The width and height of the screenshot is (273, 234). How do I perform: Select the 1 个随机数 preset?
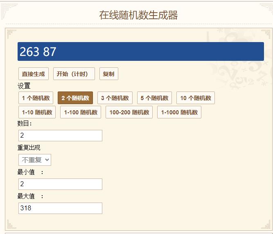coord(36,98)
